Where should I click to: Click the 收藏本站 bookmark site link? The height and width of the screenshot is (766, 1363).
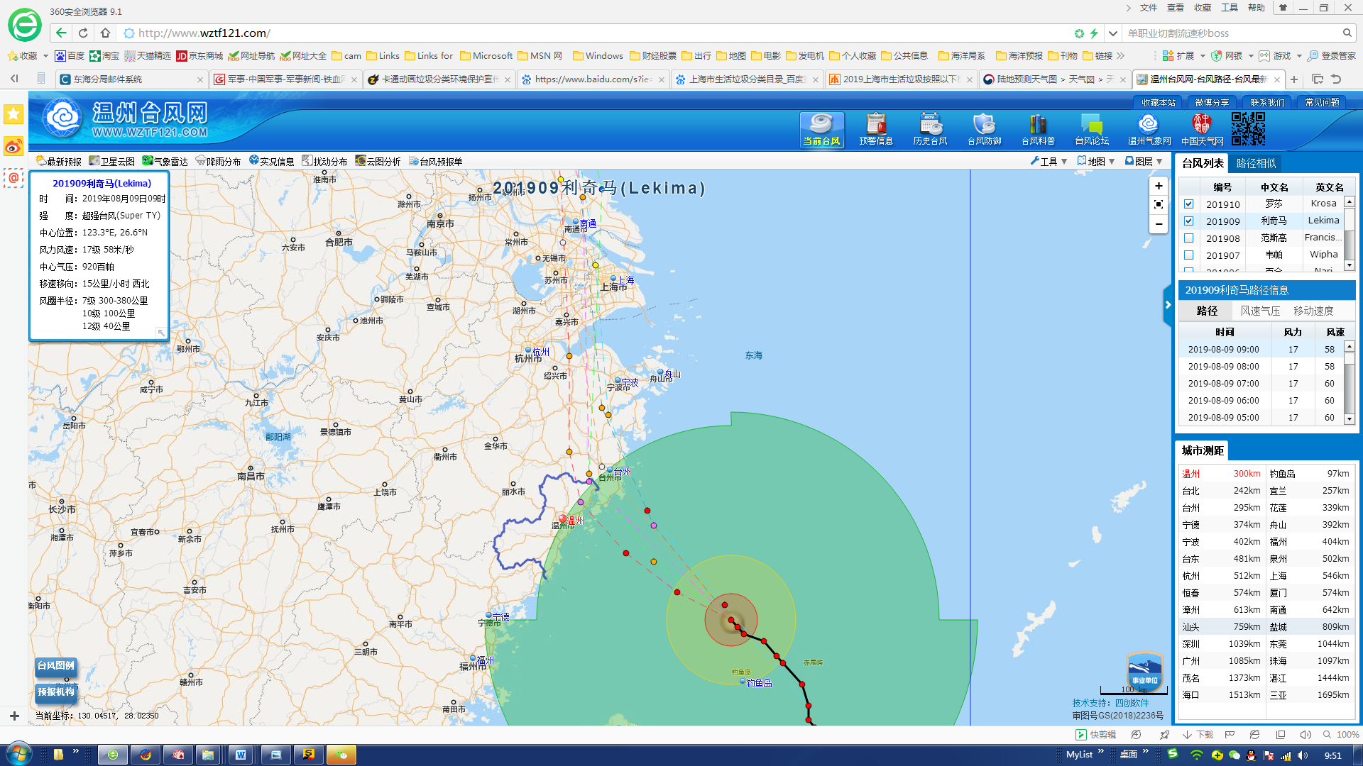1159,103
